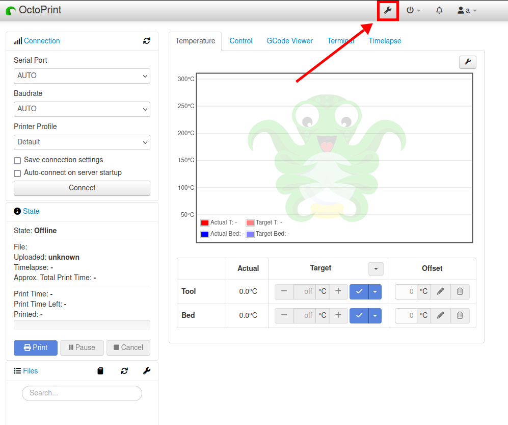The width and height of the screenshot is (508, 425).
Task: Edit the Tool offset with pencil icon
Action: (440, 292)
